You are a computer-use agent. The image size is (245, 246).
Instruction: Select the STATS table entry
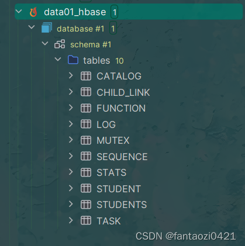click(112, 172)
